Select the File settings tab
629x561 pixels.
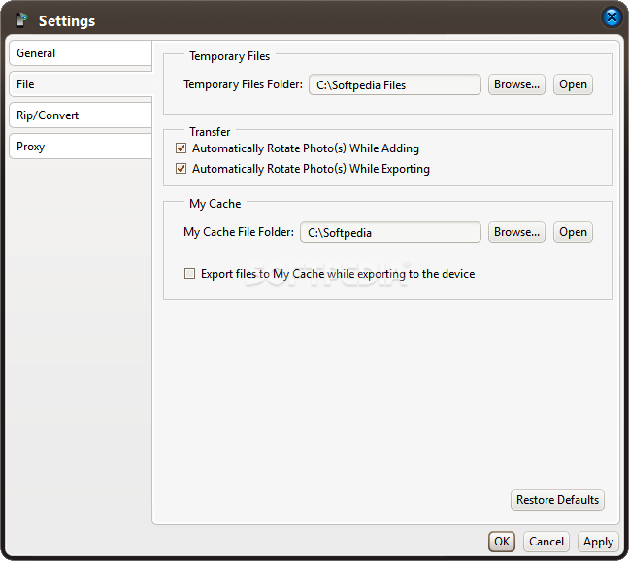[81, 84]
